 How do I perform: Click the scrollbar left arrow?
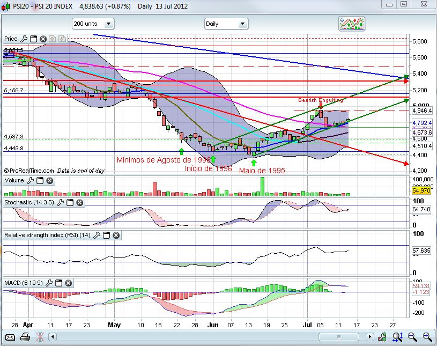click(52, 337)
